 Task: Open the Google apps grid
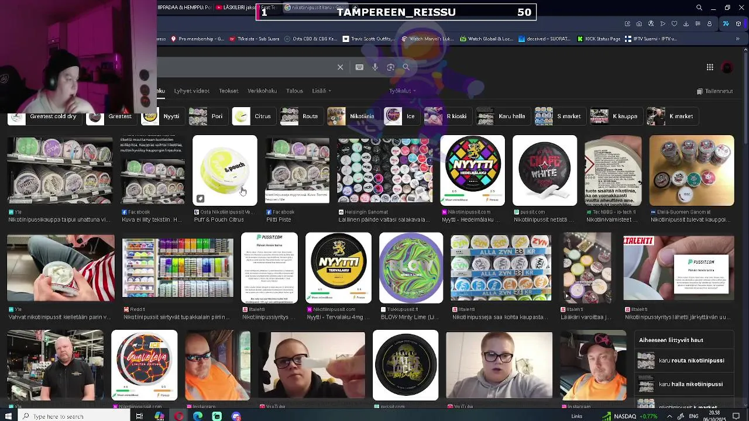[710, 67]
